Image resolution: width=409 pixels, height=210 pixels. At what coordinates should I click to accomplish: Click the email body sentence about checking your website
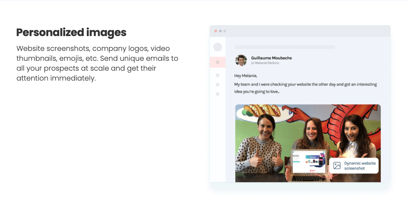(x=306, y=88)
